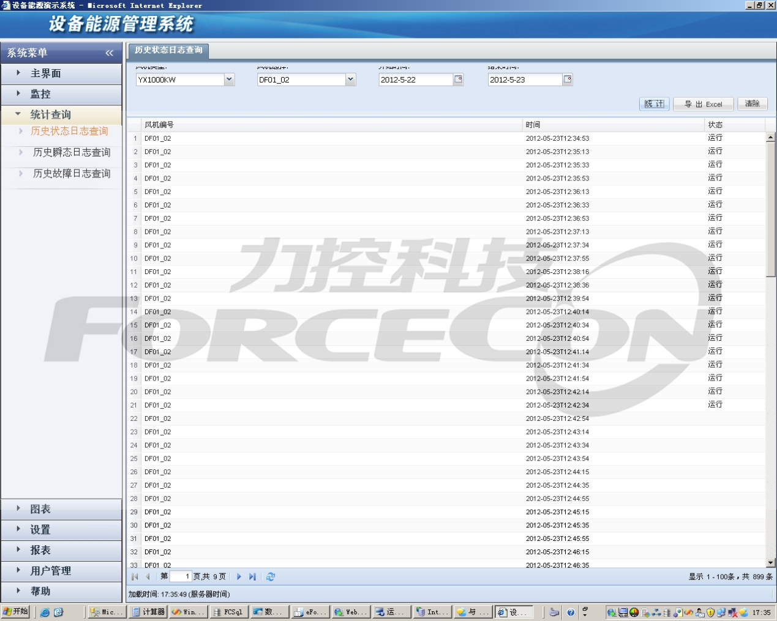The height and width of the screenshot is (621, 777).
Task: Open the YX1000KW fan type dropdown
Action: point(229,80)
